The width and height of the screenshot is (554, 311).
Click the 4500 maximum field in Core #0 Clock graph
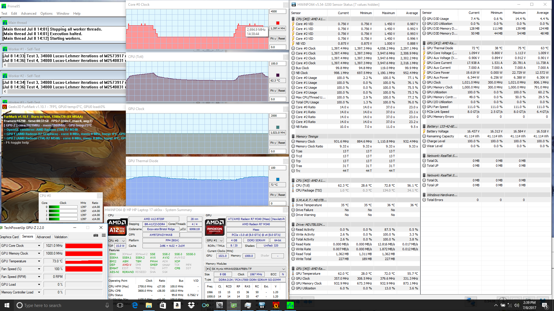pos(278,12)
